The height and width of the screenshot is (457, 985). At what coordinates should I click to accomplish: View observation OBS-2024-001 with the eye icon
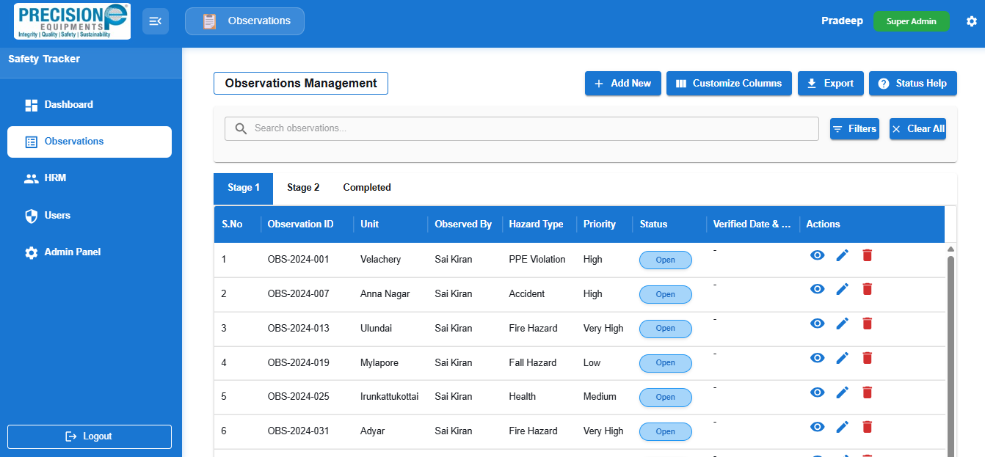(x=818, y=255)
